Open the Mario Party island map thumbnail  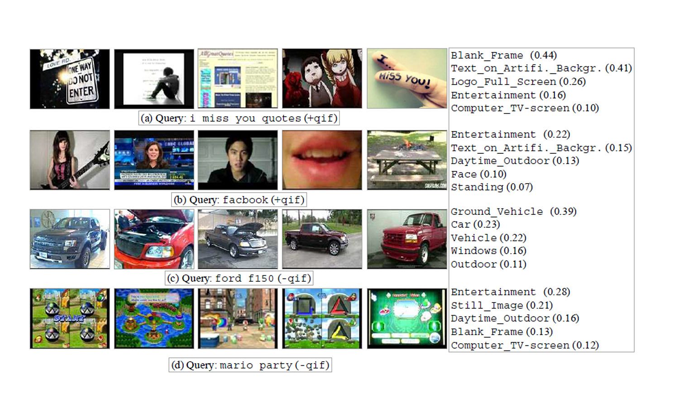[x=154, y=319]
